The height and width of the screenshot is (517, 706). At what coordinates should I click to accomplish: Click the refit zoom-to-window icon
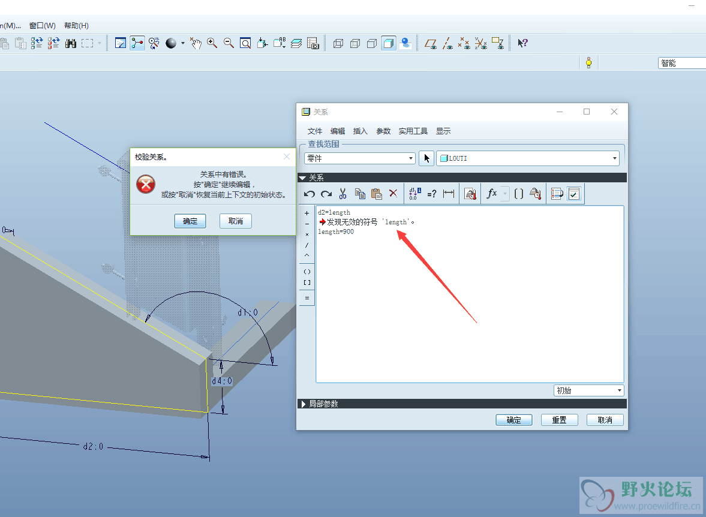(x=245, y=43)
